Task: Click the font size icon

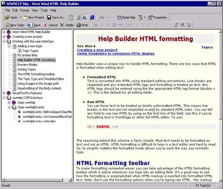Action: [127, 25]
